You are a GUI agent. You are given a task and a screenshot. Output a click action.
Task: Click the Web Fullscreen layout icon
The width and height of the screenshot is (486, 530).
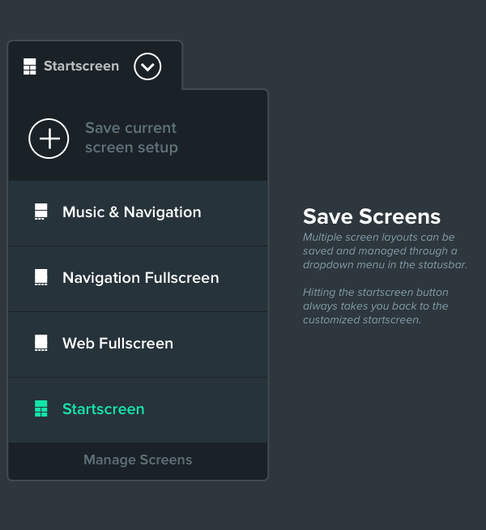(41, 343)
